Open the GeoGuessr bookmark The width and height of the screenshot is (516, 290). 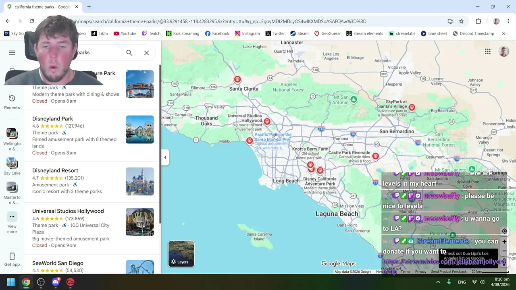click(327, 33)
